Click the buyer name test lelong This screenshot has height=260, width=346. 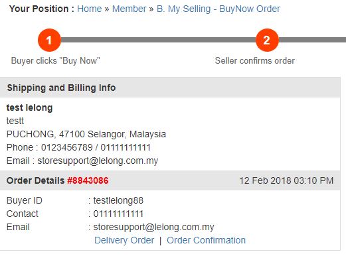(x=29, y=107)
